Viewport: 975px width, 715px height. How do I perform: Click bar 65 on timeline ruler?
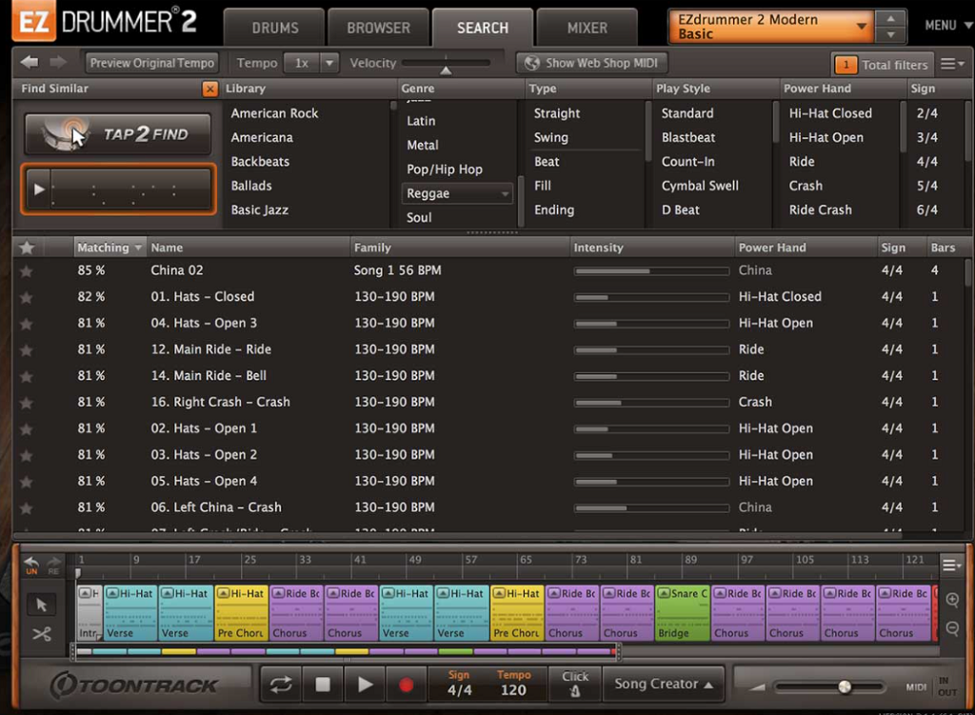[526, 560]
